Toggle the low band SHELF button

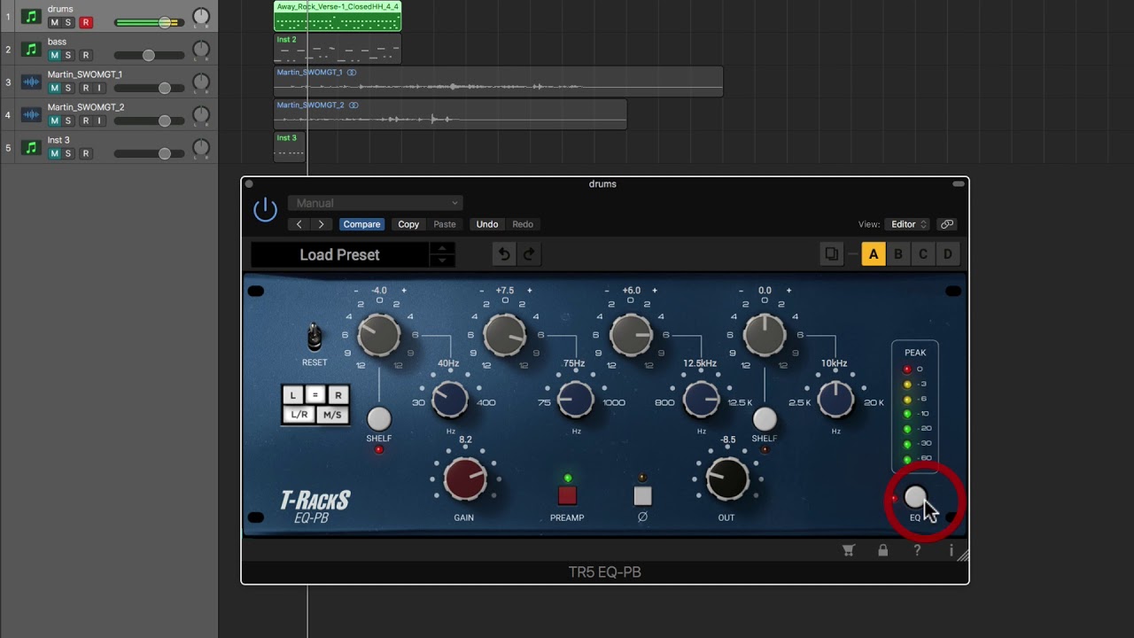(x=378, y=418)
